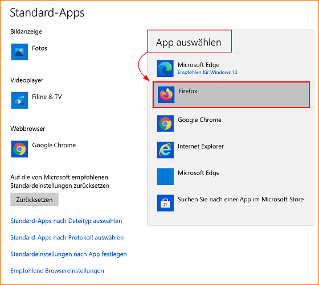This screenshot has height=285, width=319.
Task: Click the Fotos label under Bildanzeige
Action: 39,48
